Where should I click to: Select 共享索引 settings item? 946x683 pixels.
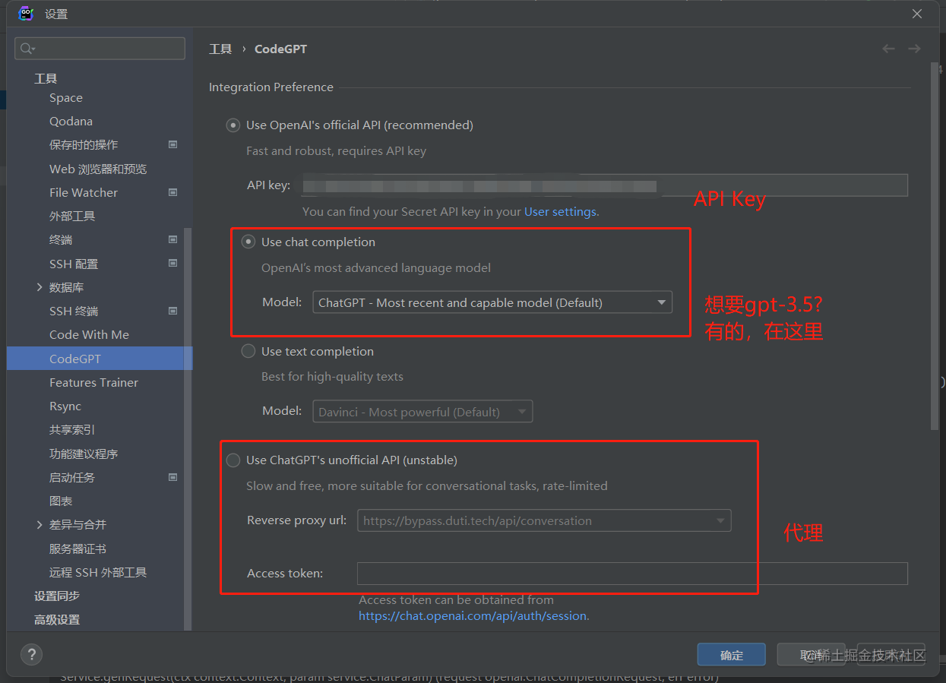(72, 430)
